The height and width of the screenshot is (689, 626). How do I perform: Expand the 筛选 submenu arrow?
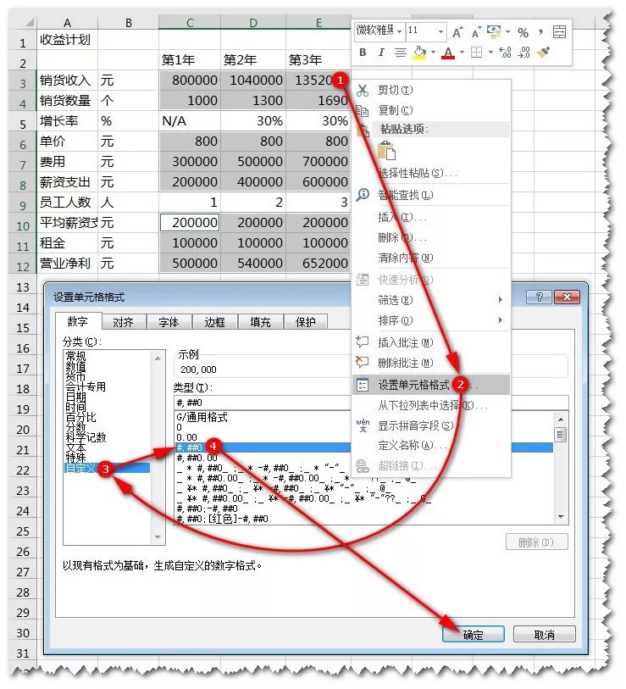(500, 300)
